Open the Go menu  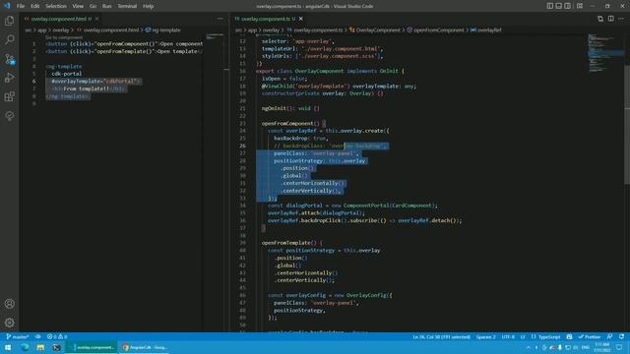coord(93,6)
